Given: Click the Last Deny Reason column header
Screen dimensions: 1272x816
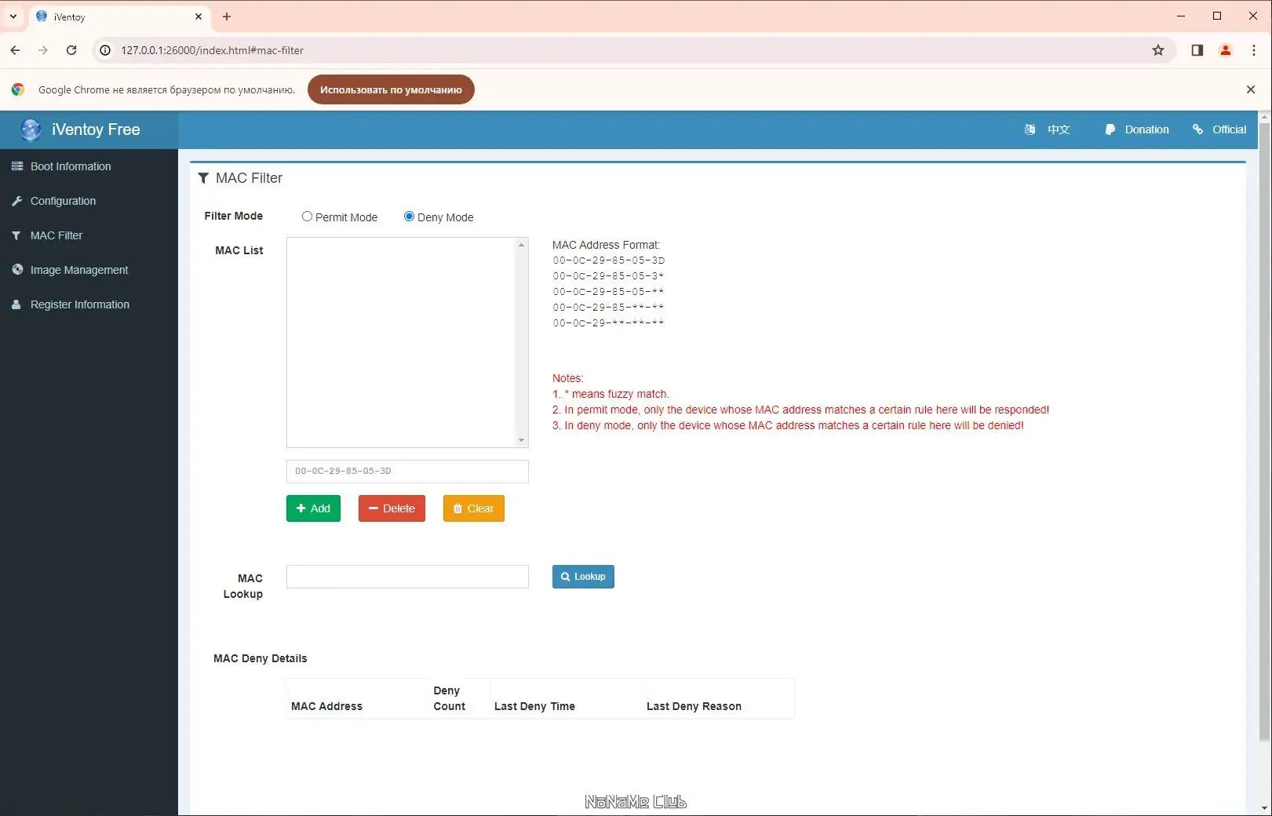Looking at the screenshot, I should pos(694,706).
